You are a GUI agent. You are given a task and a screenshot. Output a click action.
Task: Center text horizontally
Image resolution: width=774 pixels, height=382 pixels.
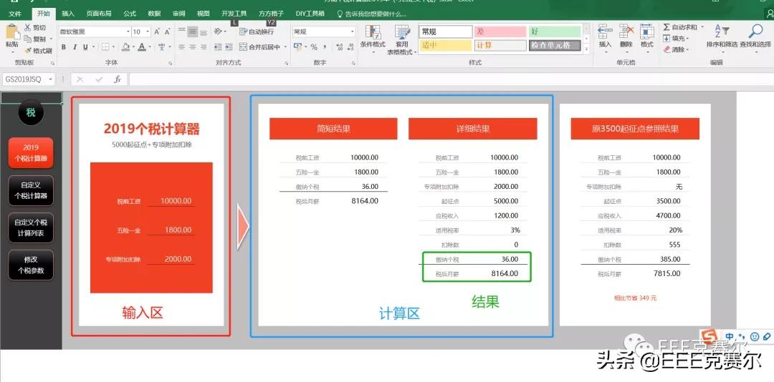[193, 47]
